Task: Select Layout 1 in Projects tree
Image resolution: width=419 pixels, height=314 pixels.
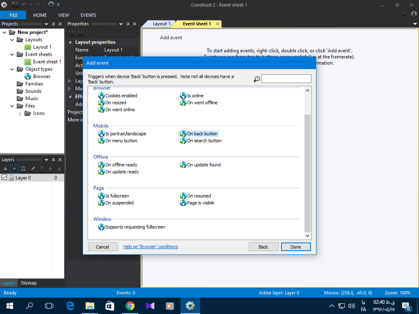Action: (38, 47)
